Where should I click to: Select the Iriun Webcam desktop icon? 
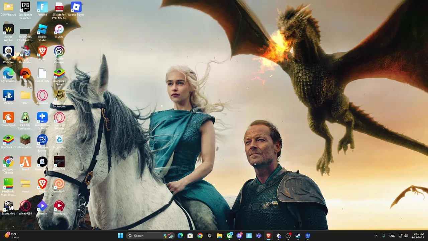(8, 55)
